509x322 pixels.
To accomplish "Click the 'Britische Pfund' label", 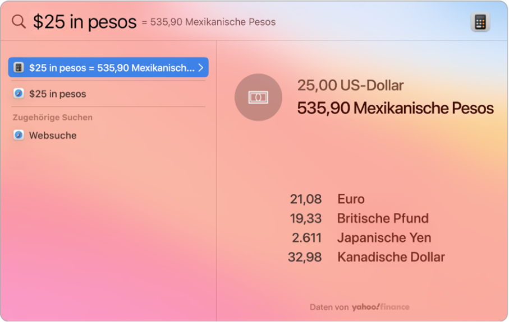I will click(383, 218).
